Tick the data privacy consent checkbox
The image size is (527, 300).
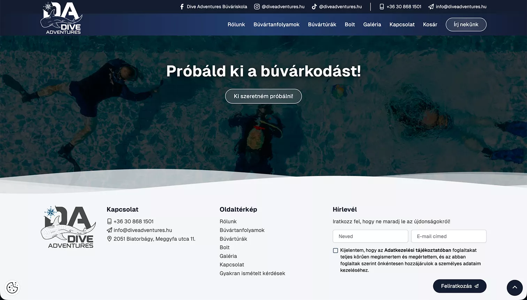[335, 251]
